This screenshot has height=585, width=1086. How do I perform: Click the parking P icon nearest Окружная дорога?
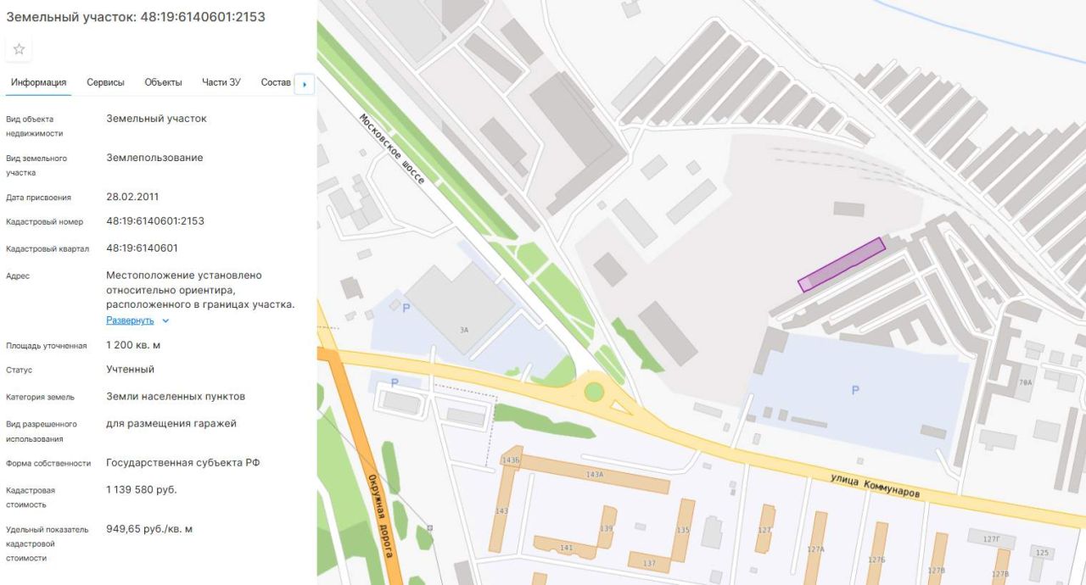click(x=395, y=383)
